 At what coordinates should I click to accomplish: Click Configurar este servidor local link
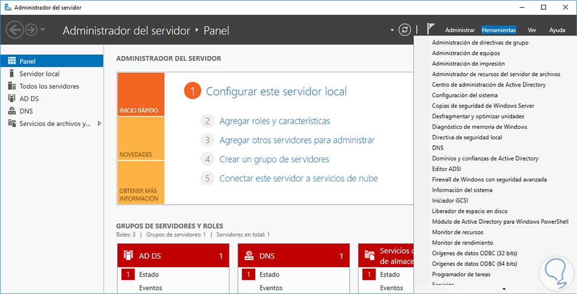[x=276, y=92]
